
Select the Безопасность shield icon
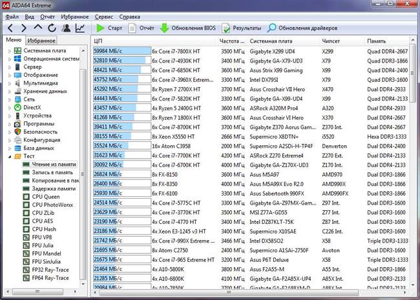17,132
